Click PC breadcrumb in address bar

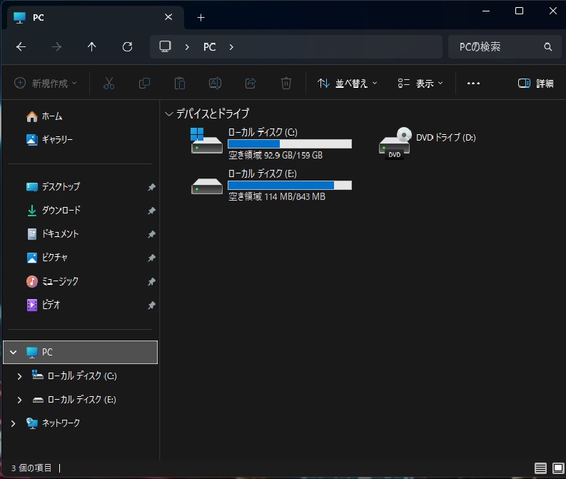click(209, 47)
